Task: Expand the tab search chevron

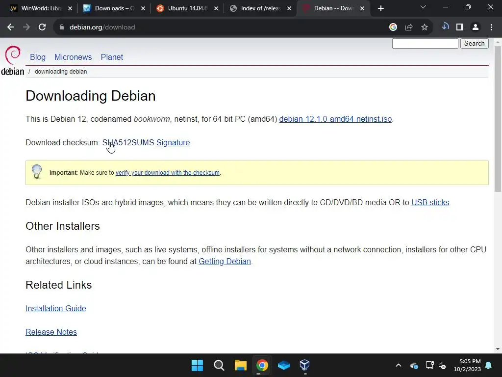Action: [x=423, y=7]
